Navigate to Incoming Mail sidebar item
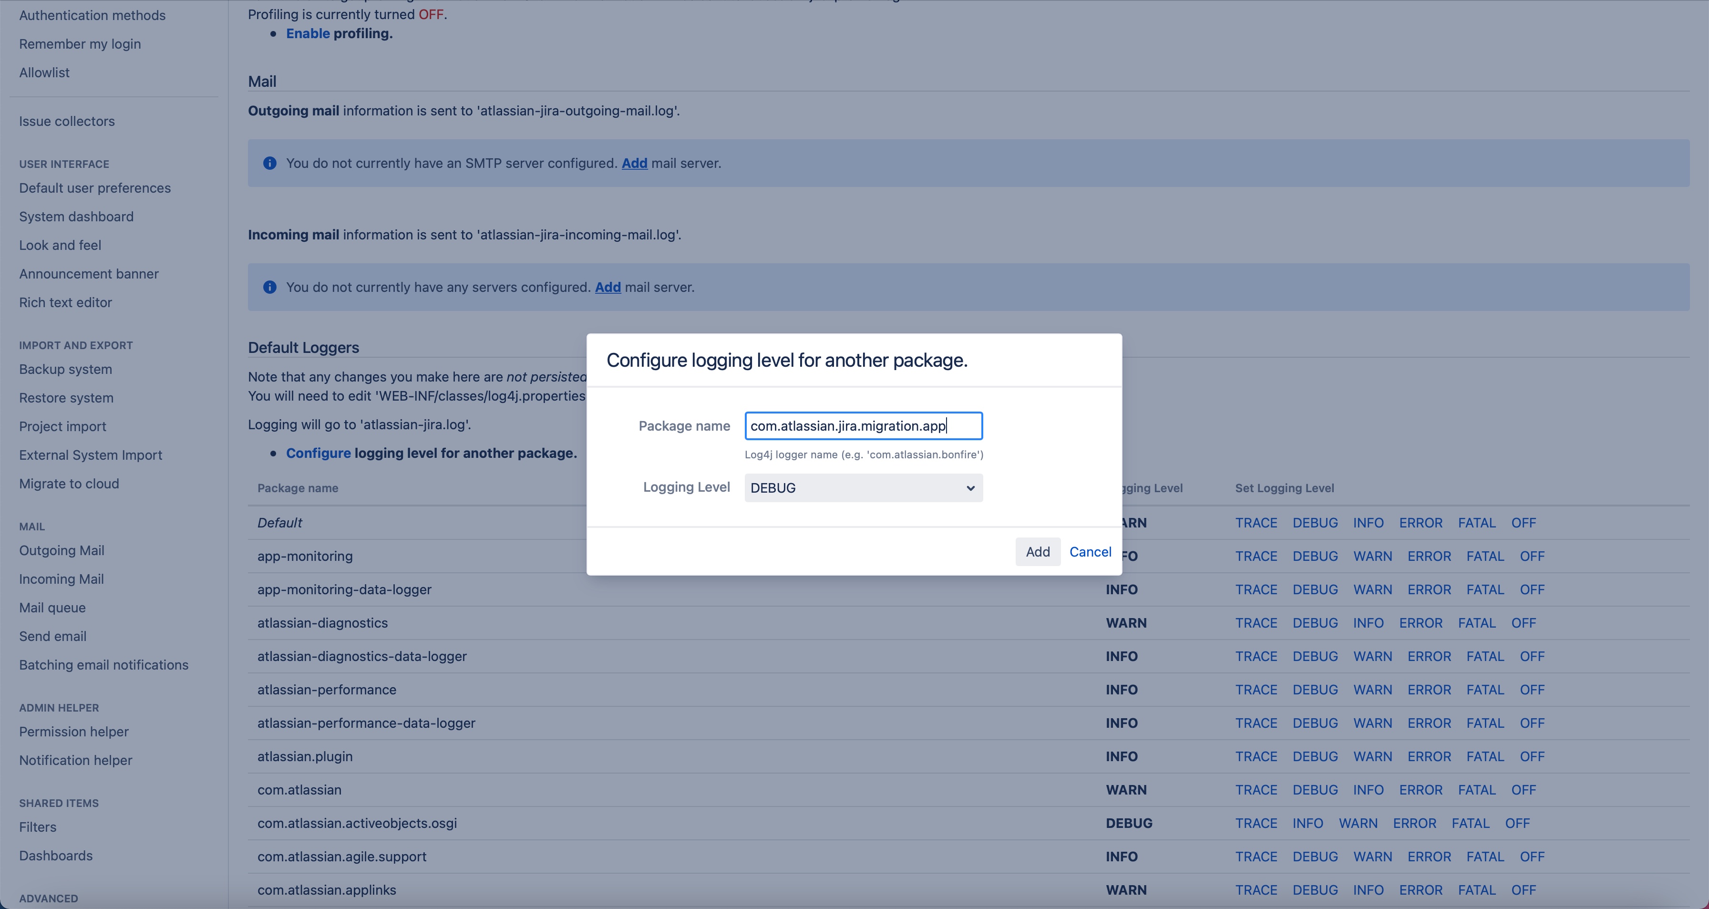Screen dimensions: 1709x909 61,579
